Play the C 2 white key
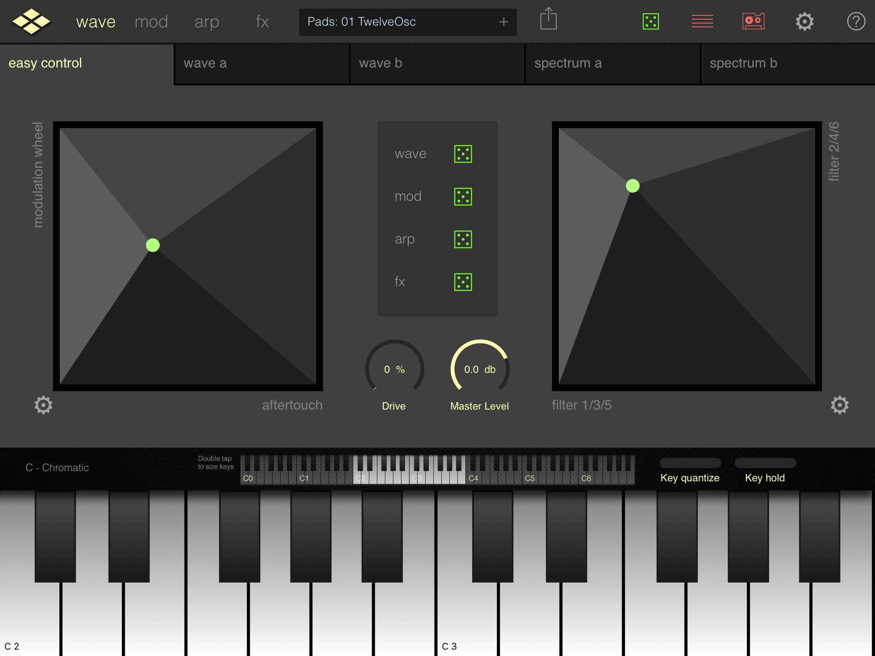The height and width of the screenshot is (656, 875). [x=30, y=619]
